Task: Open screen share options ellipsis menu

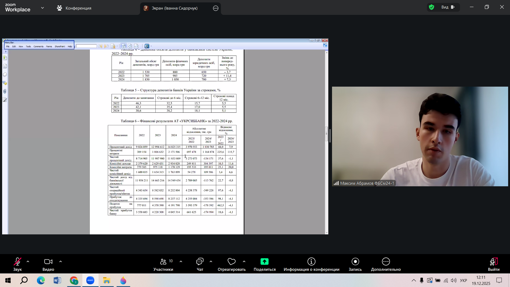Action: (216, 8)
